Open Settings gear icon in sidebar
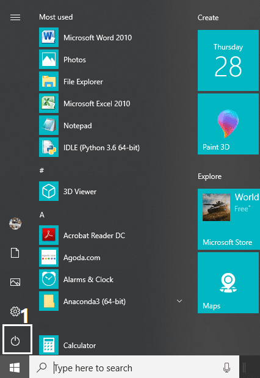The width and height of the screenshot is (260, 378). pos(15,311)
